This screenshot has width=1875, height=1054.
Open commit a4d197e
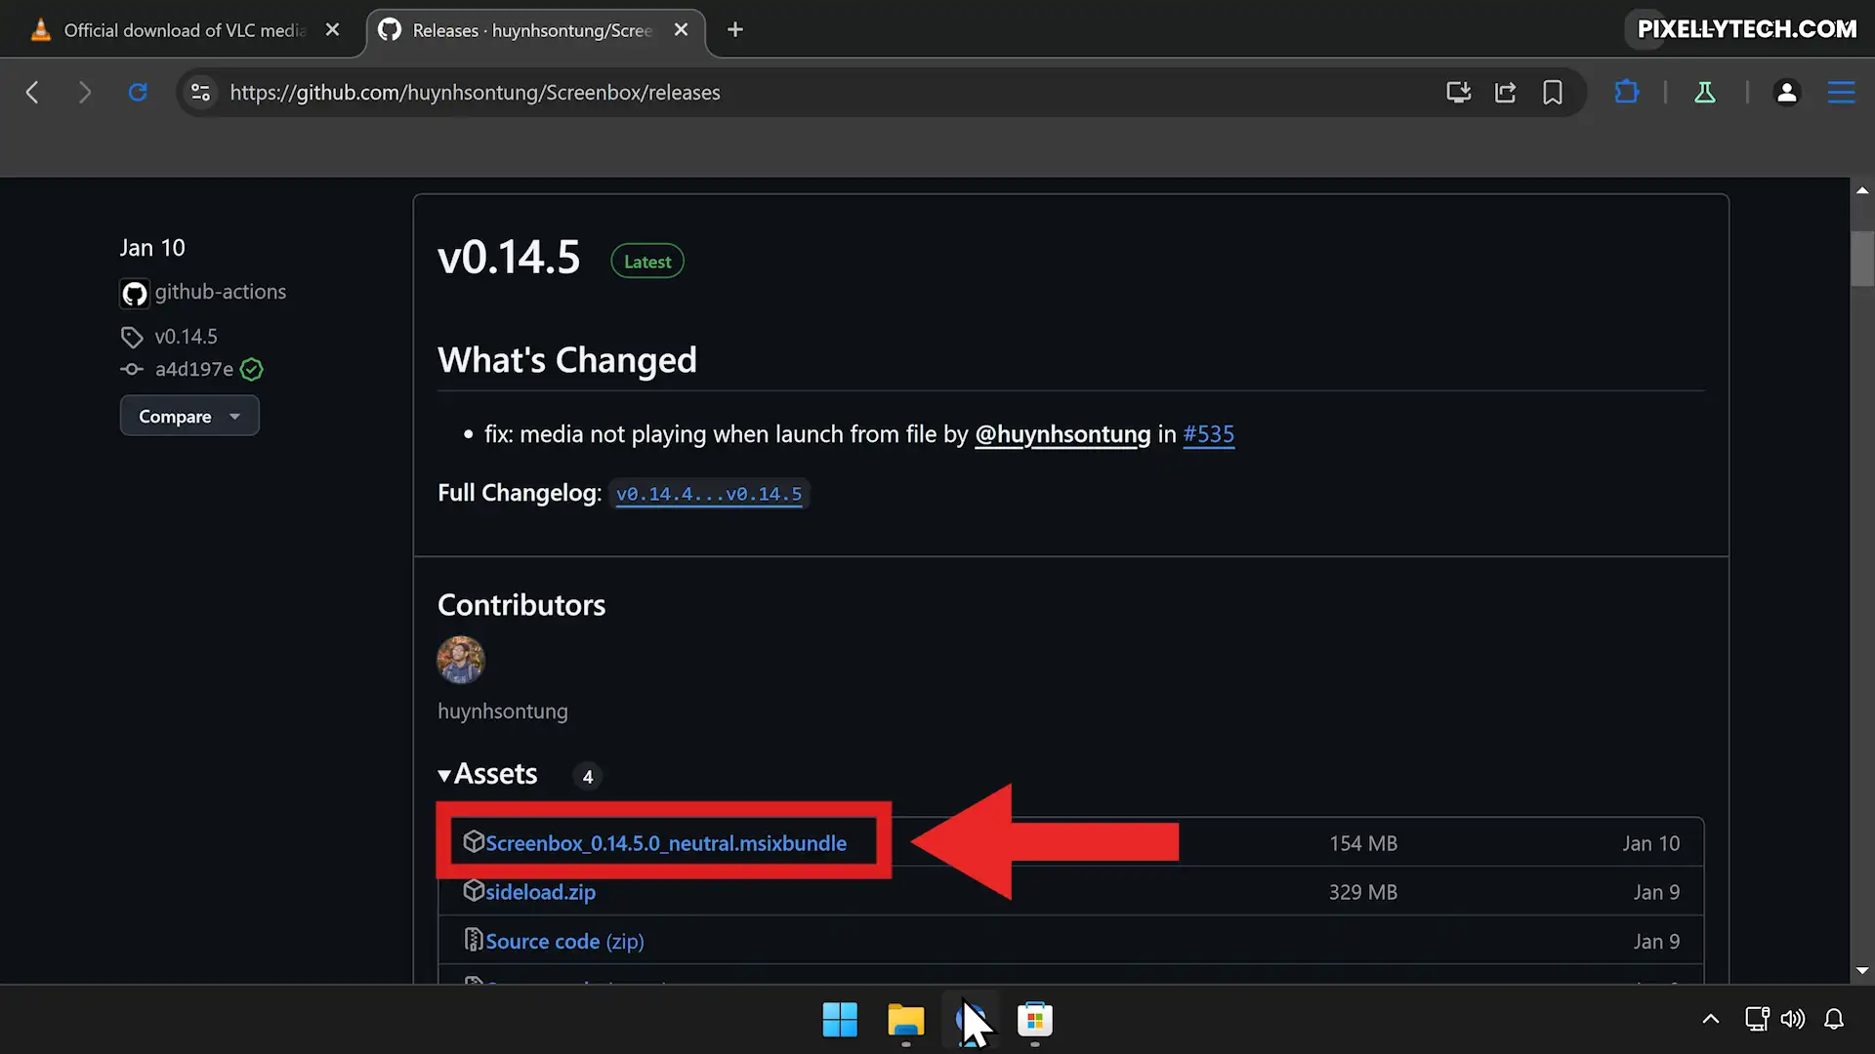(193, 369)
